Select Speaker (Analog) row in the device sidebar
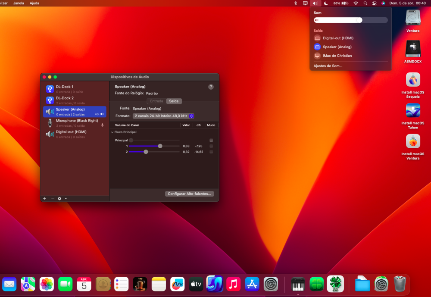The width and height of the screenshot is (431, 297). [75, 112]
